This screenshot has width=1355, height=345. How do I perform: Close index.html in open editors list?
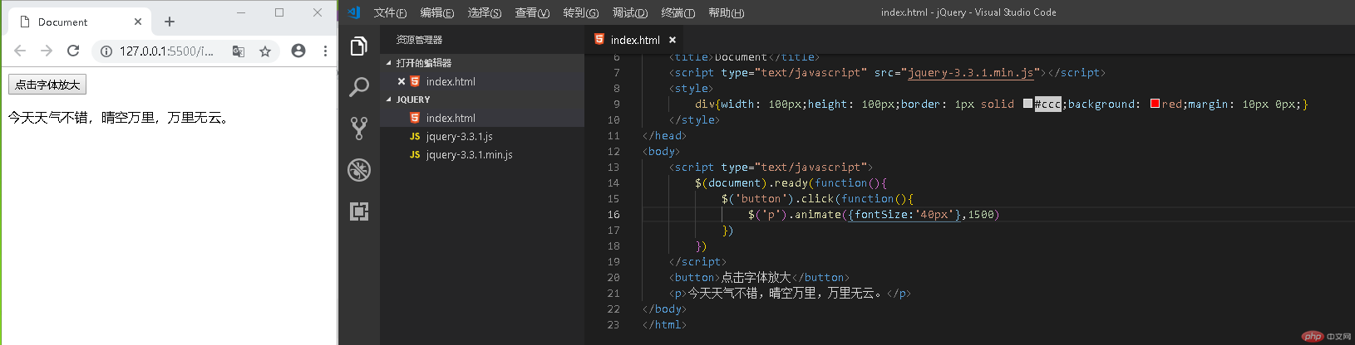402,81
